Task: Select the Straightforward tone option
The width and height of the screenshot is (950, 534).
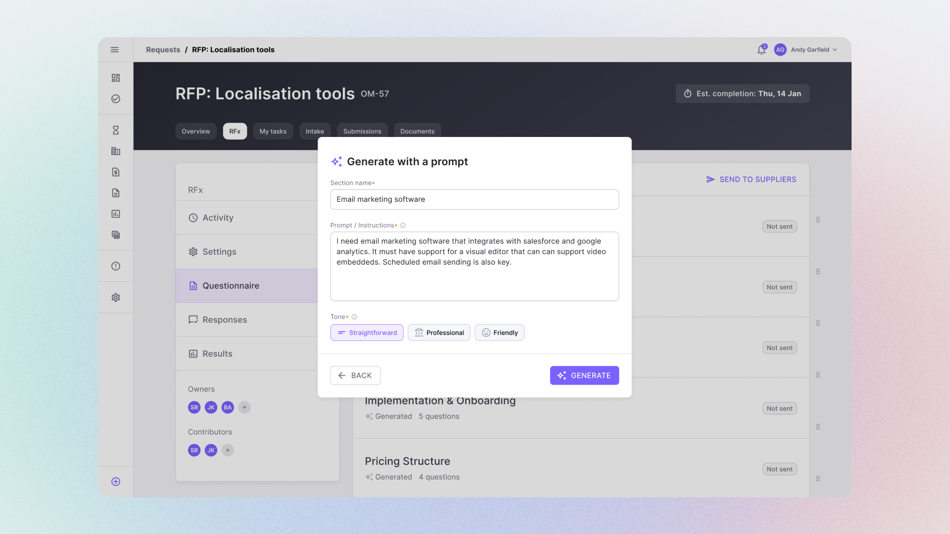Action: tap(367, 333)
